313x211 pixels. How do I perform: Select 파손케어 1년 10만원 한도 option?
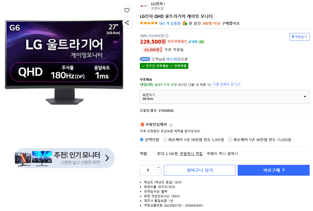coord(165,140)
